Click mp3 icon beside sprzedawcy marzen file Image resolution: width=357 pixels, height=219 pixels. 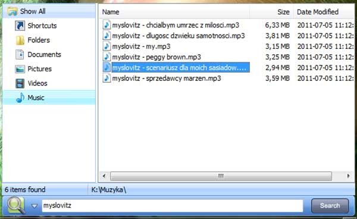pyautogui.click(x=107, y=78)
